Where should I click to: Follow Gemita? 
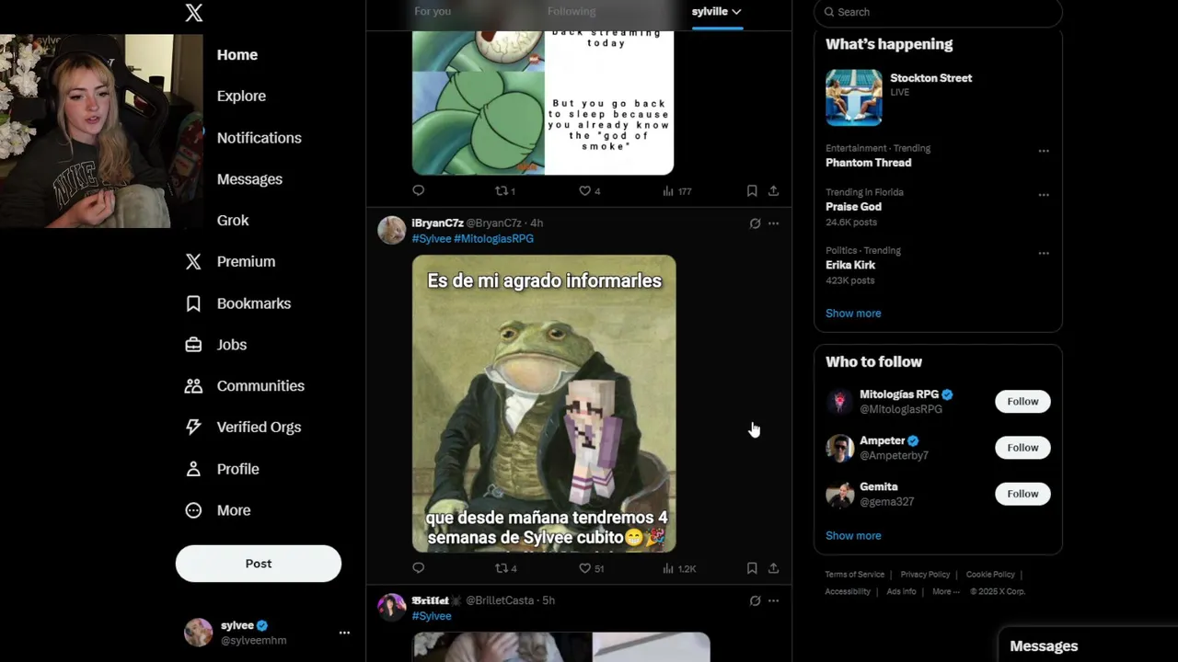pyautogui.click(x=1022, y=494)
